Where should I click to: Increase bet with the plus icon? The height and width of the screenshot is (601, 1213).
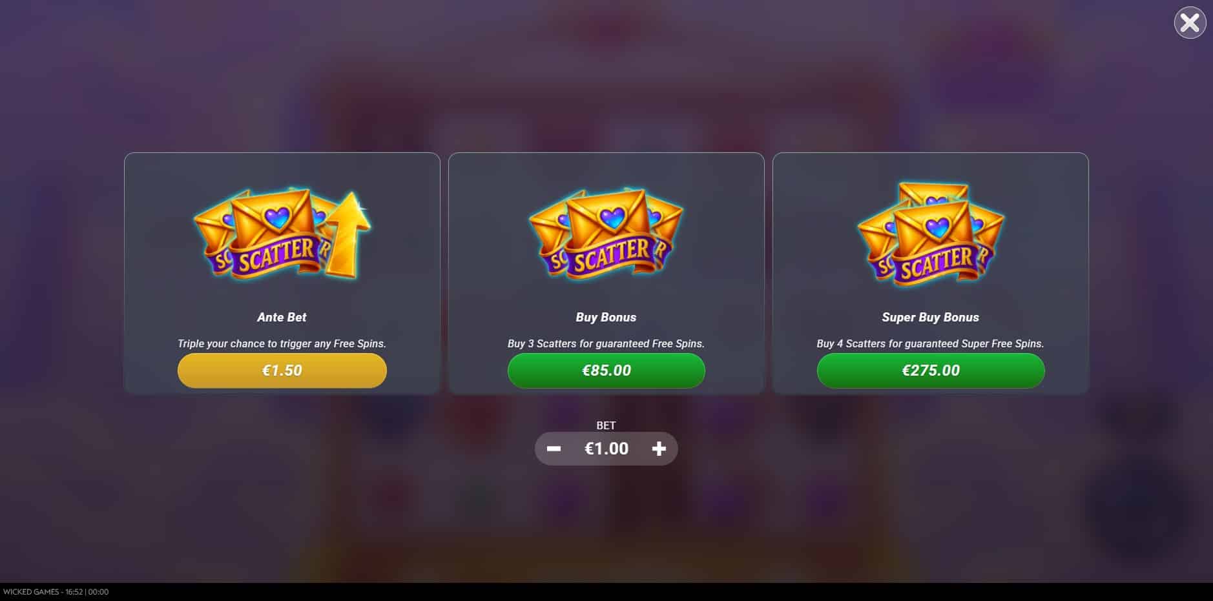tap(659, 449)
